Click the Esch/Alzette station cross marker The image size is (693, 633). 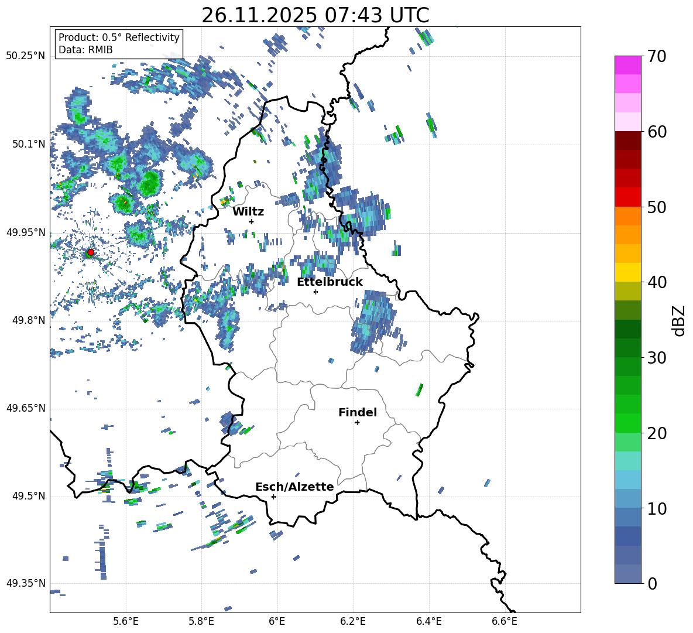[273, 497]
